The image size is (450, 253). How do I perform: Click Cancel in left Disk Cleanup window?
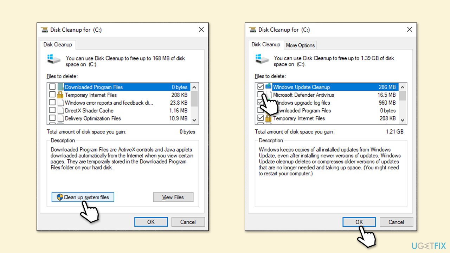[x=188, y=222]
